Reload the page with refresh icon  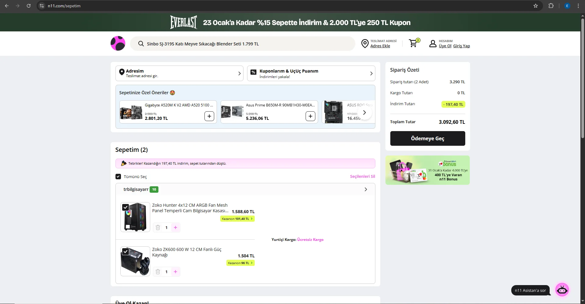point(29,6)
